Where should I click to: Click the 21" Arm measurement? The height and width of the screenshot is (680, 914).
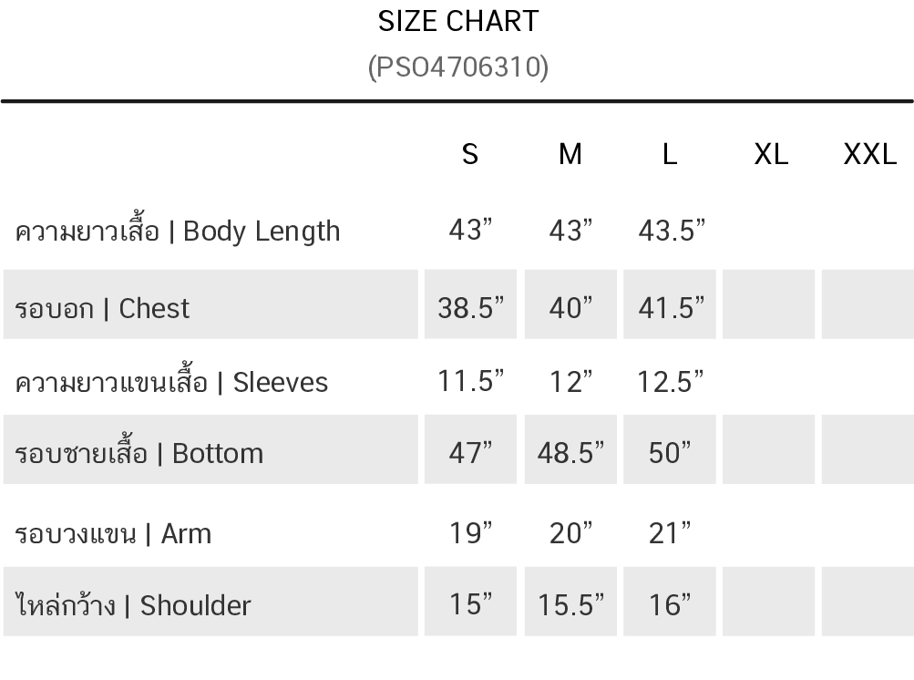(670, 532)
